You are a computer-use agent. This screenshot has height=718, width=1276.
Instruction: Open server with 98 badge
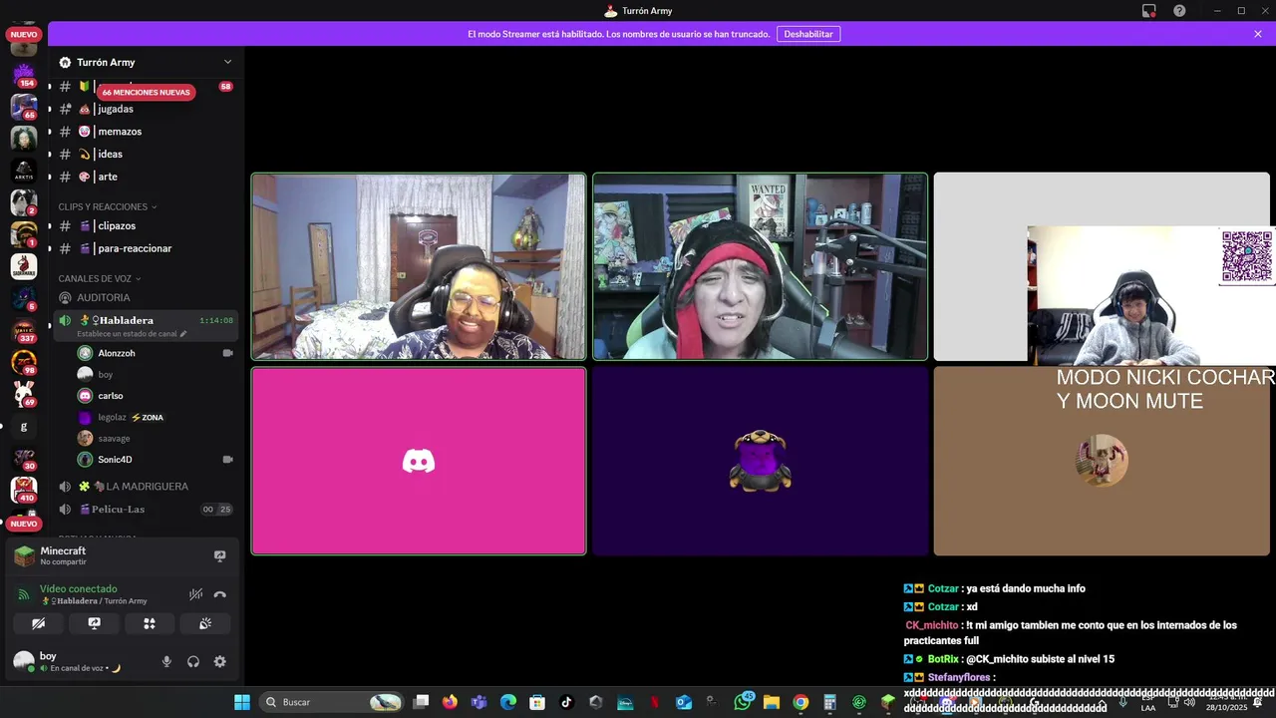click(x=24, y=362)
